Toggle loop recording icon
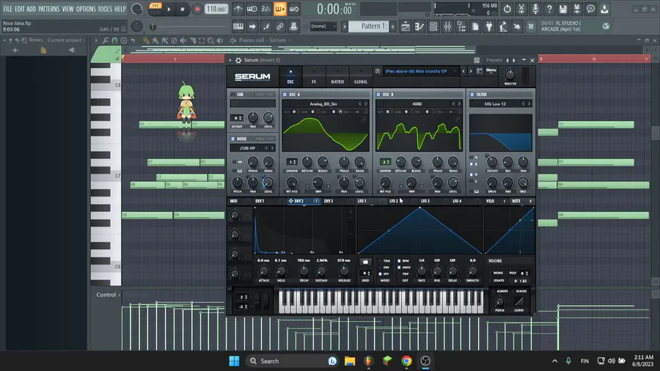660x371 pixels. click(294, 9)
